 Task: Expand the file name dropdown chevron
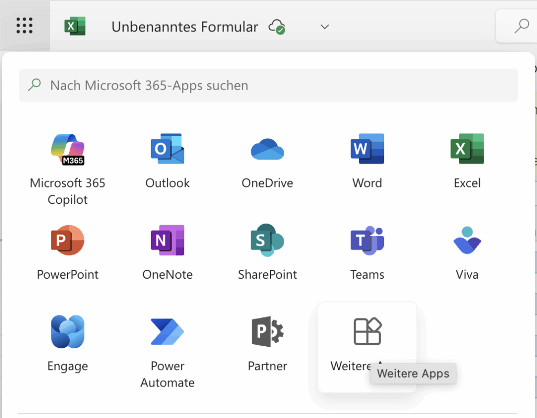pyautogui.click(x=325, y=27)
